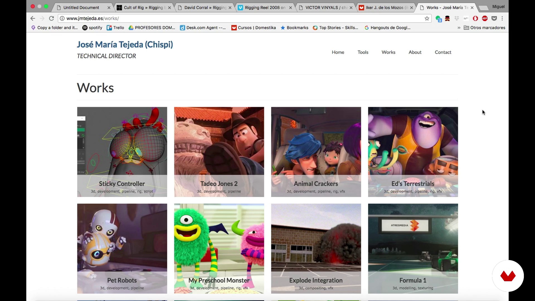Open the Tadeo Jones 2 project thumbnail
Viewport: 535px width, 301px height.
click(x=219, y=152)
